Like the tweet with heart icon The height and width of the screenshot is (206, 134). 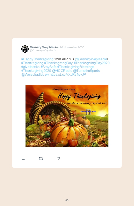58,159
